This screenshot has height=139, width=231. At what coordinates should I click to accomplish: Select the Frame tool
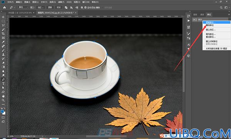3,38
